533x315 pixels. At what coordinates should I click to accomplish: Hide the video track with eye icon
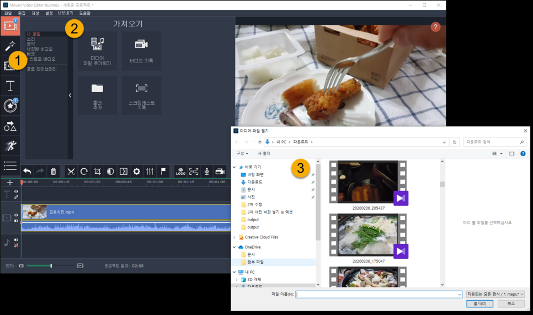[x=17, y=215]
